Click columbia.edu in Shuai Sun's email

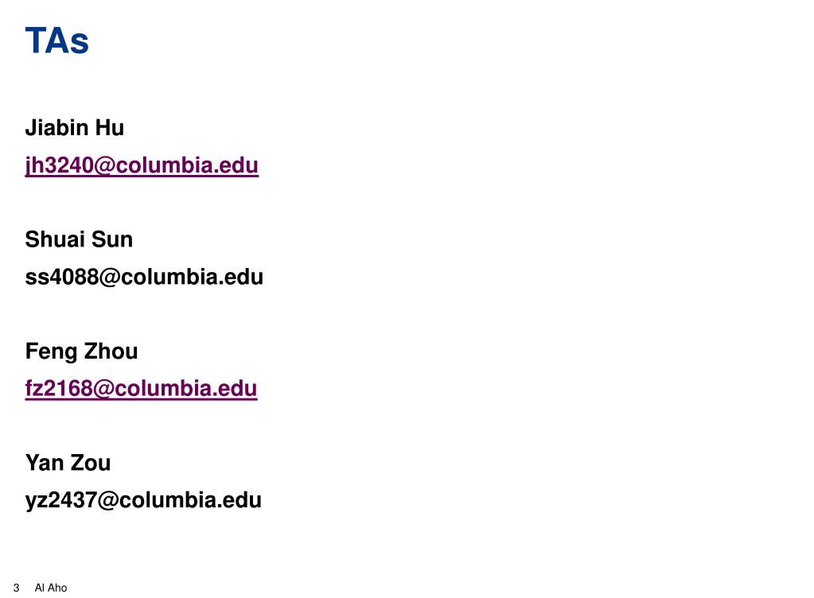click(x=192, y=277)
